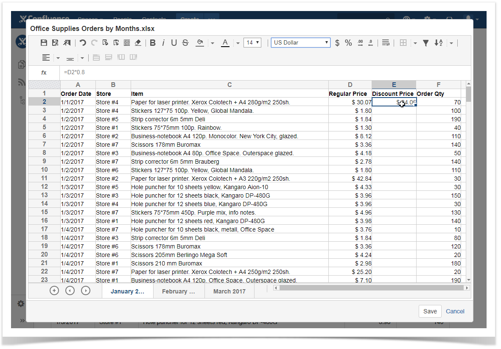
Task: Select the eraser clear-formatting icon
Action: coord(138,43)
